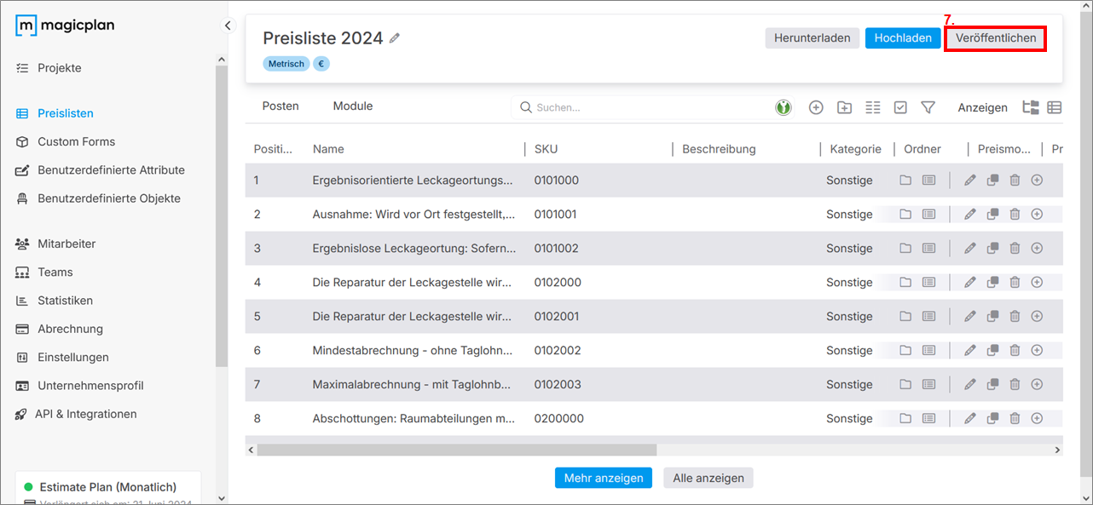Open the filter funnel icon
1093x505 pixels.
pos(928,107)
